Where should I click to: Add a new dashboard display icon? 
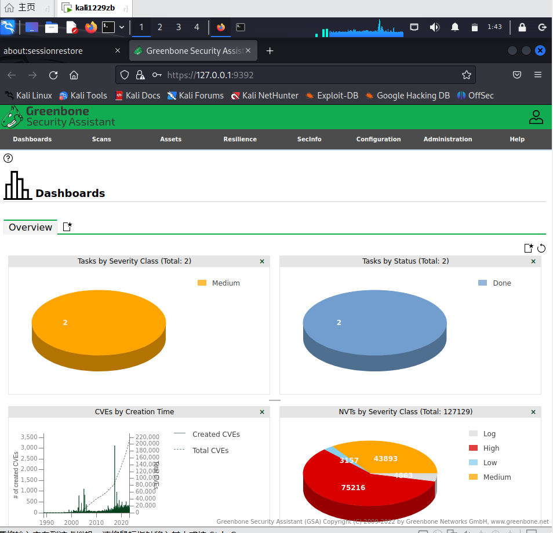click(529, 248)
